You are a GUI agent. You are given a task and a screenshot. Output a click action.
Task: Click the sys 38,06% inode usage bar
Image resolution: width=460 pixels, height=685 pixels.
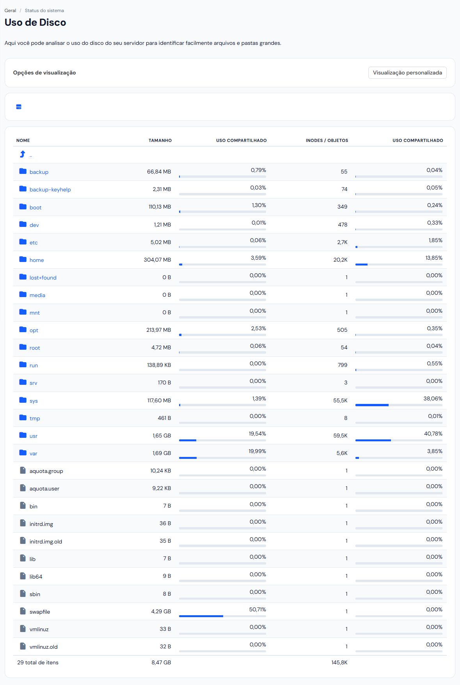click(399, 405)
